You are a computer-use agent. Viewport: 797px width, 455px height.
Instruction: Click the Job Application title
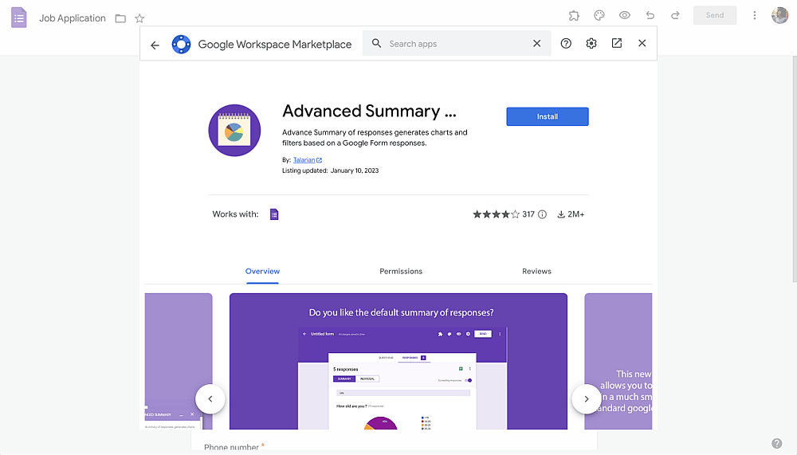73,18
